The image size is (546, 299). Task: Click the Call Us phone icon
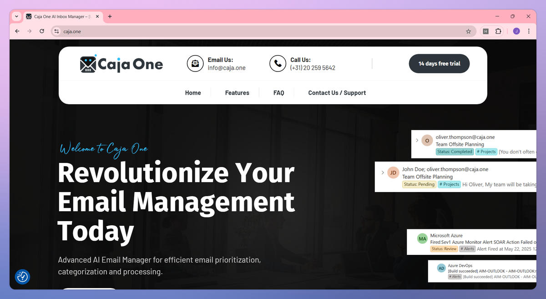click(278, 64)
